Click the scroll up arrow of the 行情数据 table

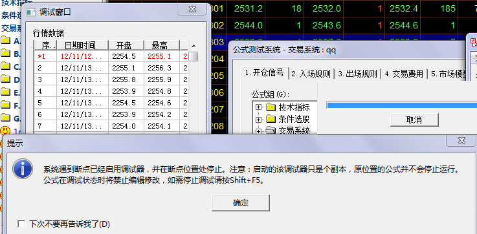(x=194, y=46)
